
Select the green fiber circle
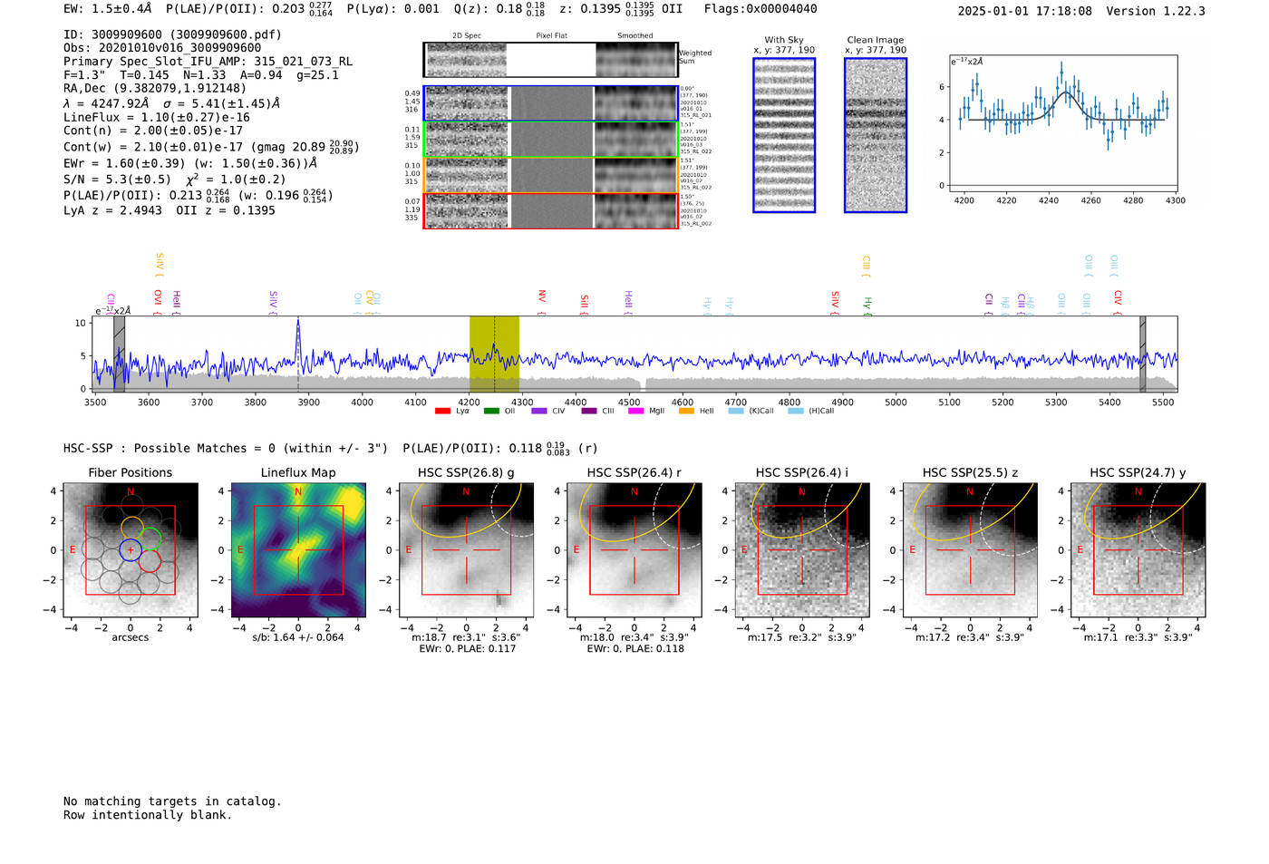150,539
